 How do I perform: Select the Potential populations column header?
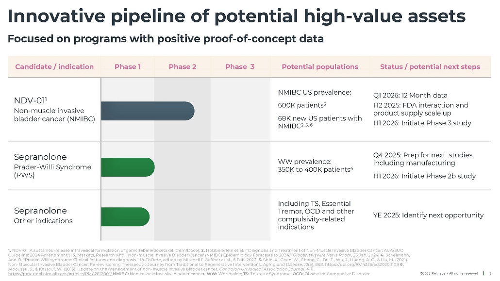pyautogui.click(x=320, y=67)
